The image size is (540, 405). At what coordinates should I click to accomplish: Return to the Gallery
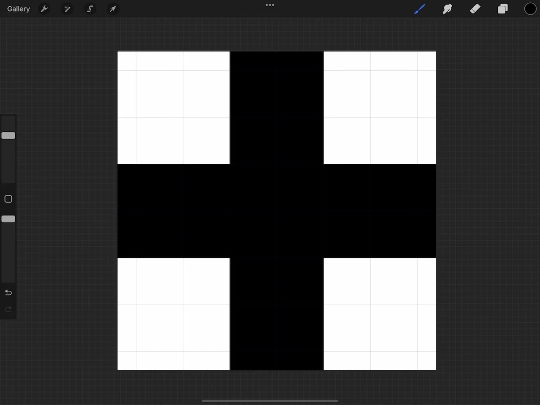click(18, 9)
